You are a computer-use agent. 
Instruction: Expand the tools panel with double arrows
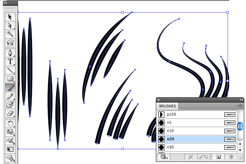click(x=5, y=3)
